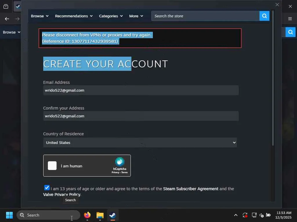This screenshot has width=297, height=222.
Task: Open File Explorer from the taskbar
Action: tap(100, 215)
